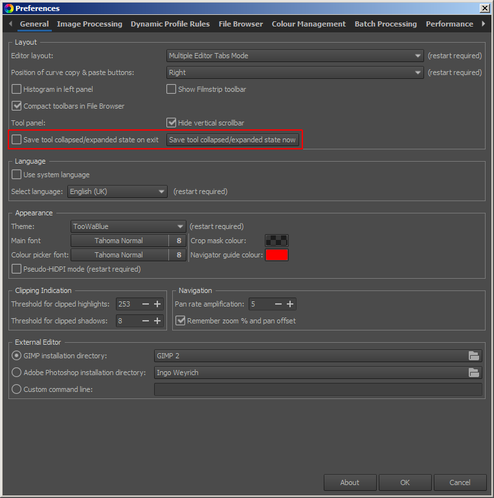Open the Colour Management tab

308,24
